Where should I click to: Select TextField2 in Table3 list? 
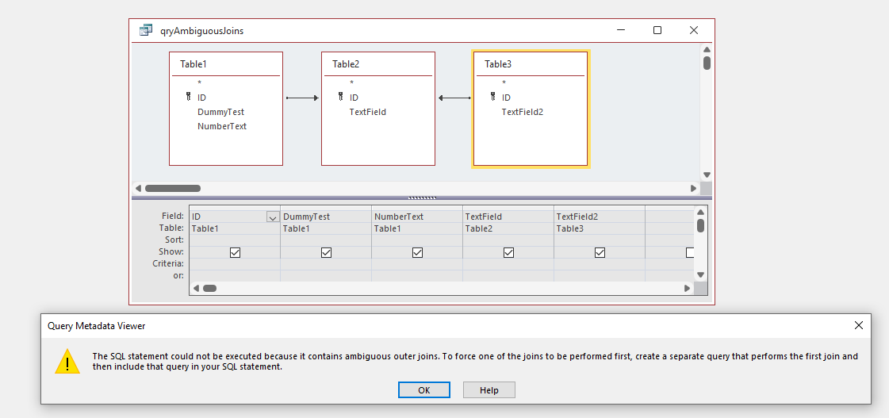point(522,113)
